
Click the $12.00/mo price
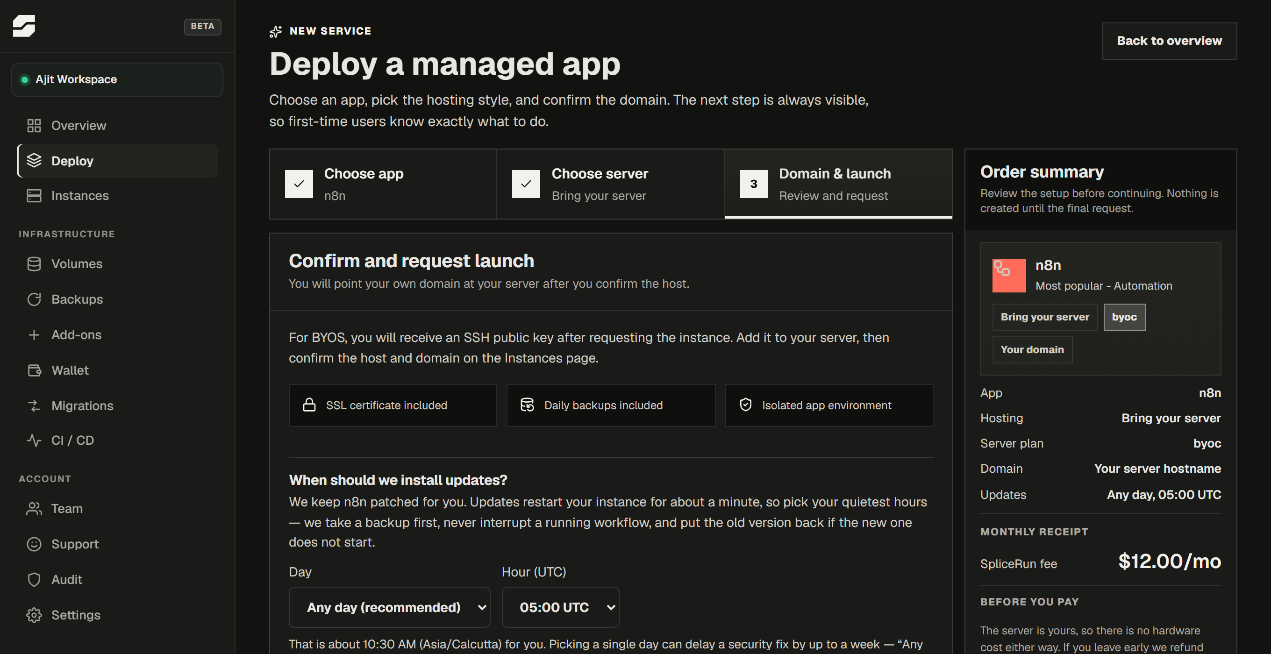pyautogui.click(x=1169, y=562)
